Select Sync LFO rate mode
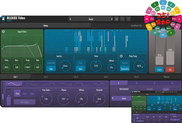 [24, 94]
